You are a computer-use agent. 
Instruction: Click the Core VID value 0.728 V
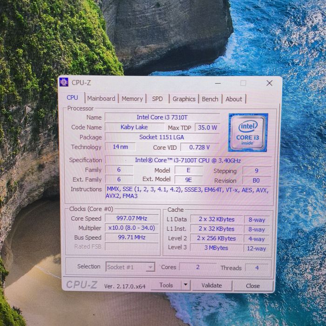point(200,147)
